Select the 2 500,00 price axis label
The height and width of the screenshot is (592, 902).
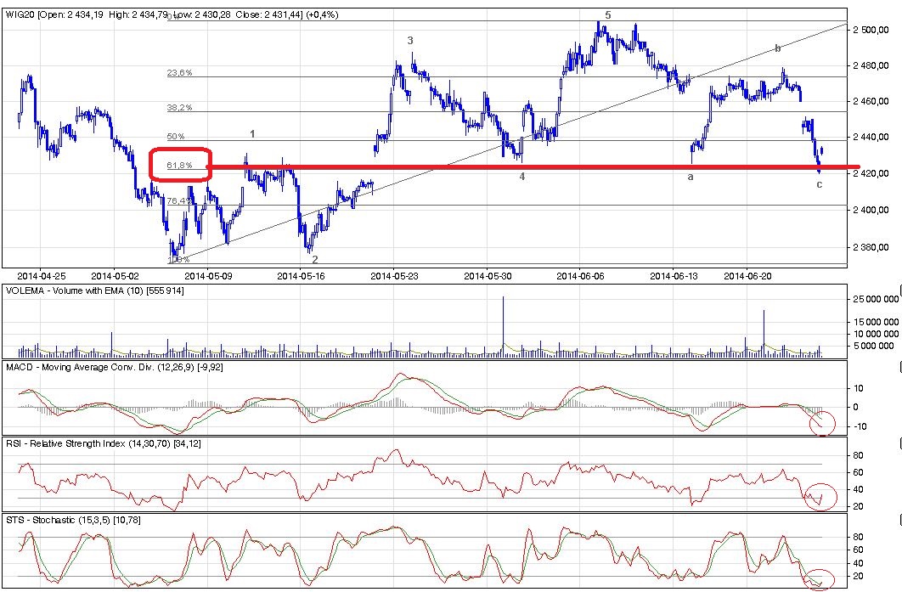(871, 30)
